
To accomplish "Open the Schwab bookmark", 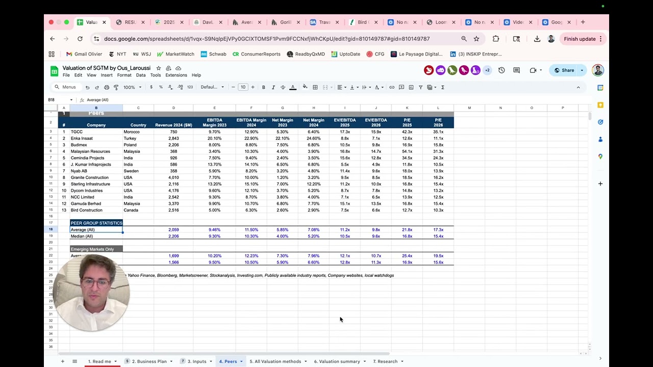I will coord(214,54).
